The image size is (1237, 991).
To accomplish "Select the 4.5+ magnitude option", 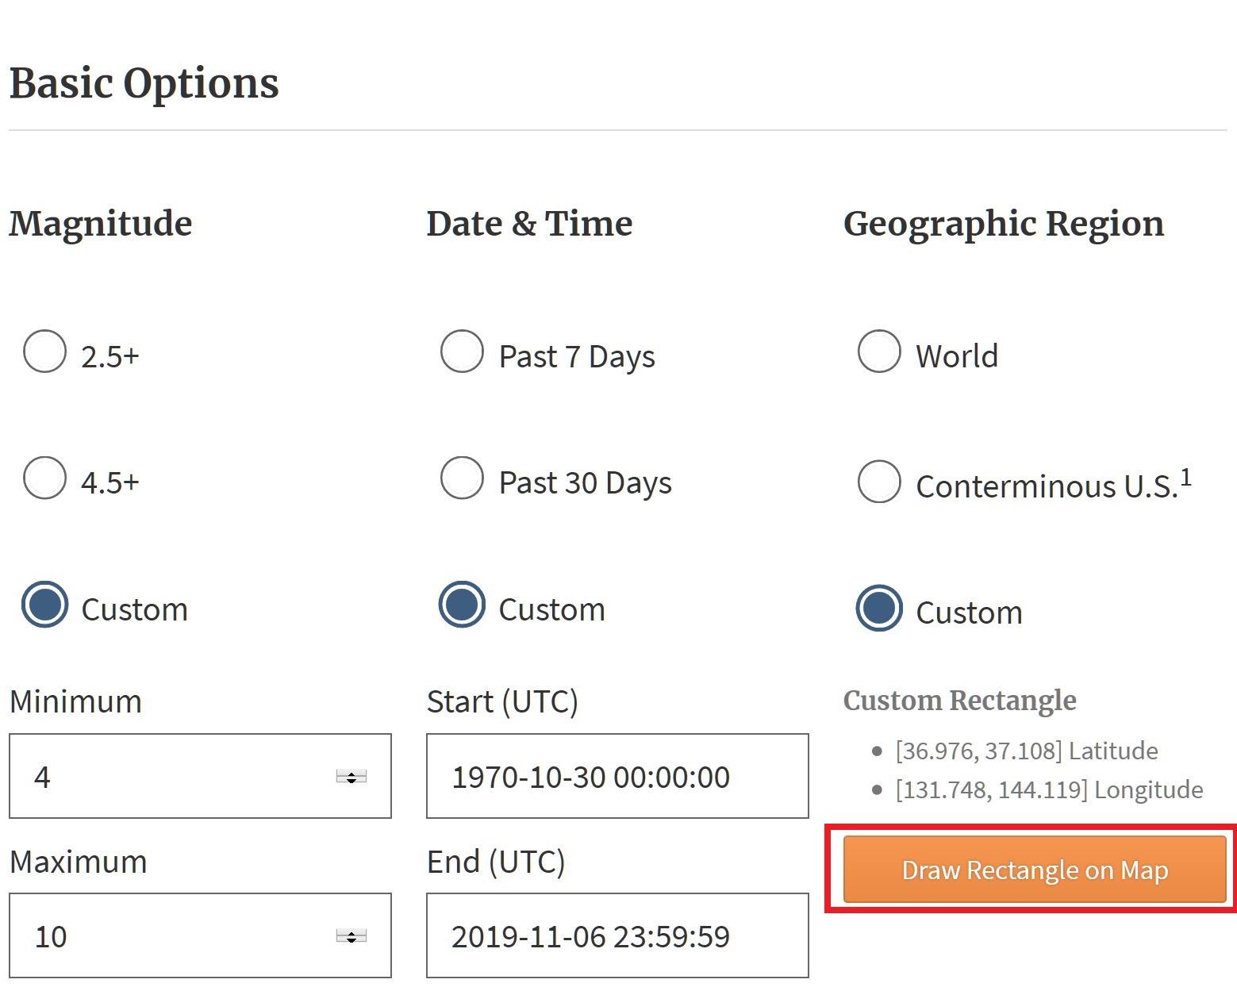I will coord(45,478).
